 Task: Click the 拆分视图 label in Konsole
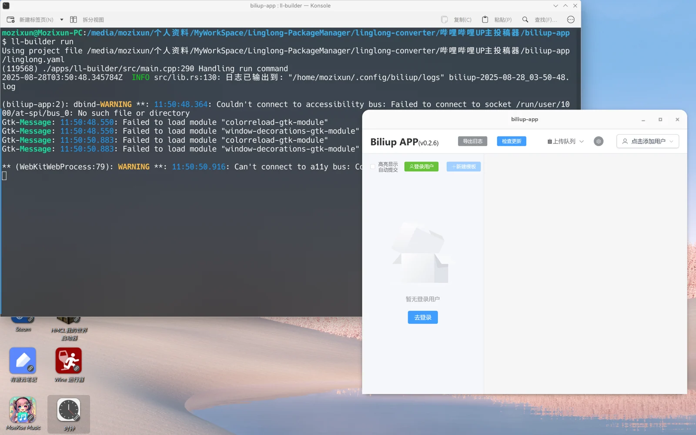(x=93, y=20)
